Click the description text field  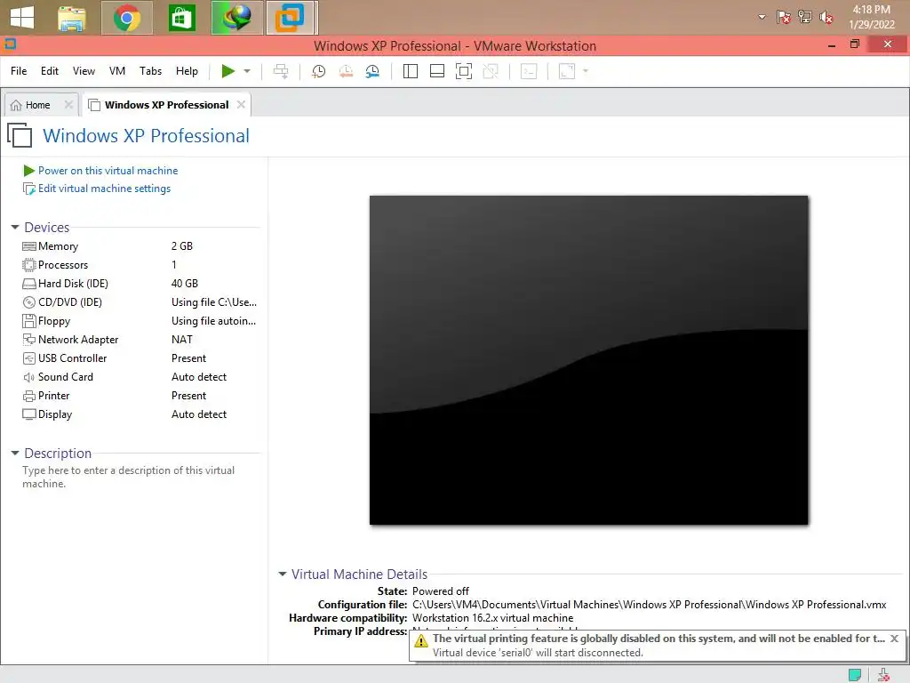click(x=129, y=477)
